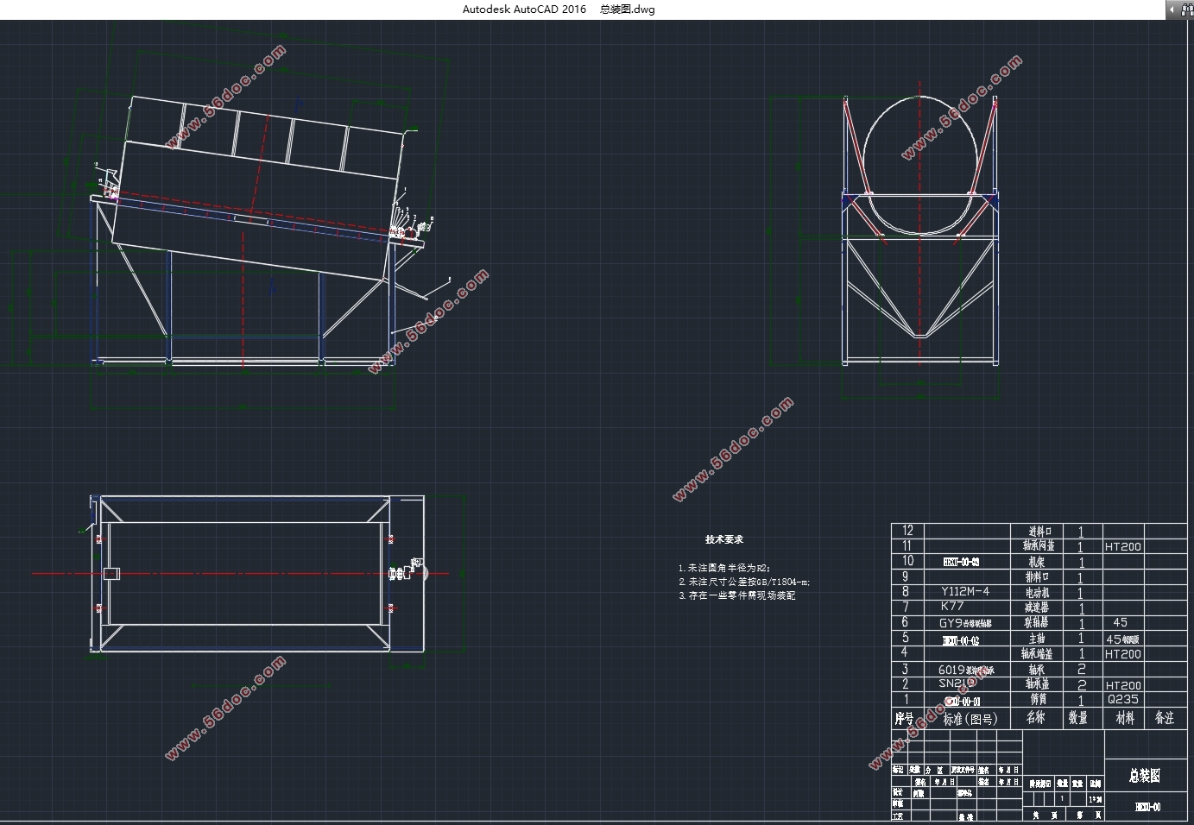Click the 主轴 name cell in row 5
Viewport: 1194px width, 825px height.
[x=1038, y=639]
